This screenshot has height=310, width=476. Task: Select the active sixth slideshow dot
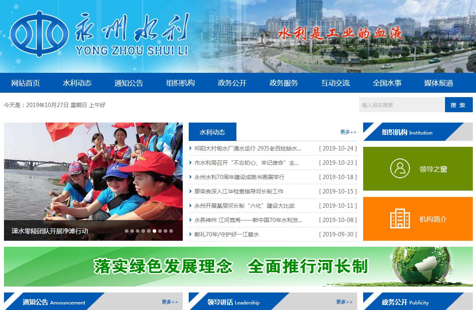[x=155, y=231]
